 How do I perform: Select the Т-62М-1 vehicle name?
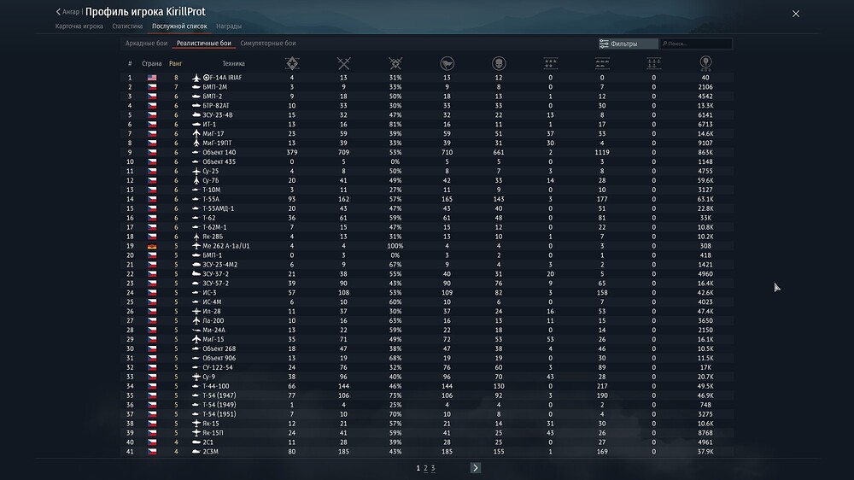click(x=214, y=227)
